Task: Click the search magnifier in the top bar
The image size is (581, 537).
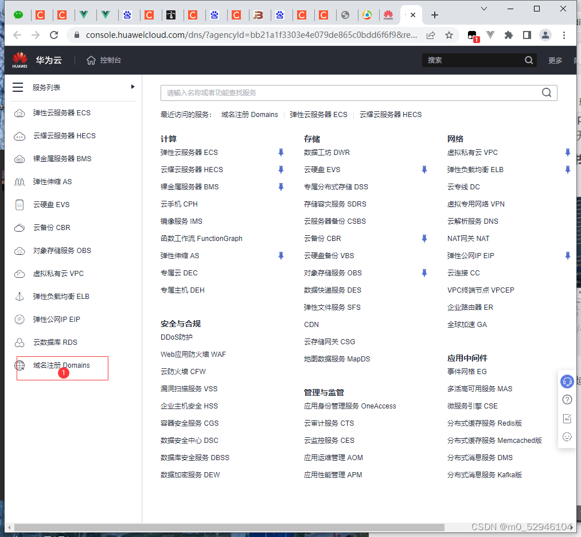Action: [528, 60]
